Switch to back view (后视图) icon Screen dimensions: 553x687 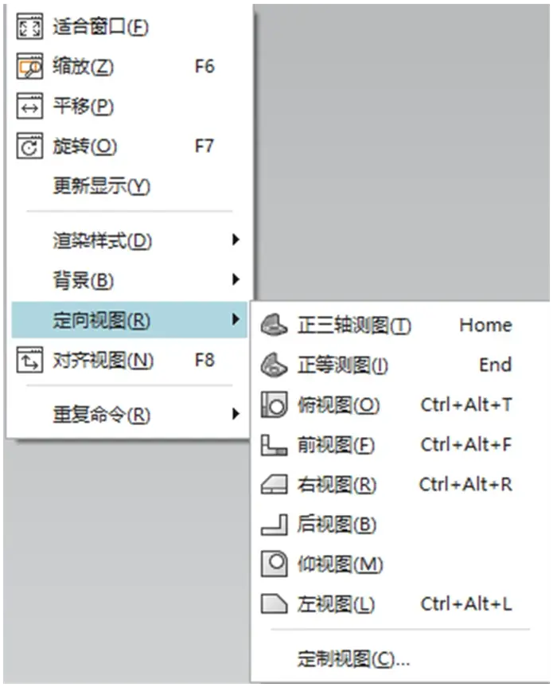pyautogui.click(x=274, y=525)
